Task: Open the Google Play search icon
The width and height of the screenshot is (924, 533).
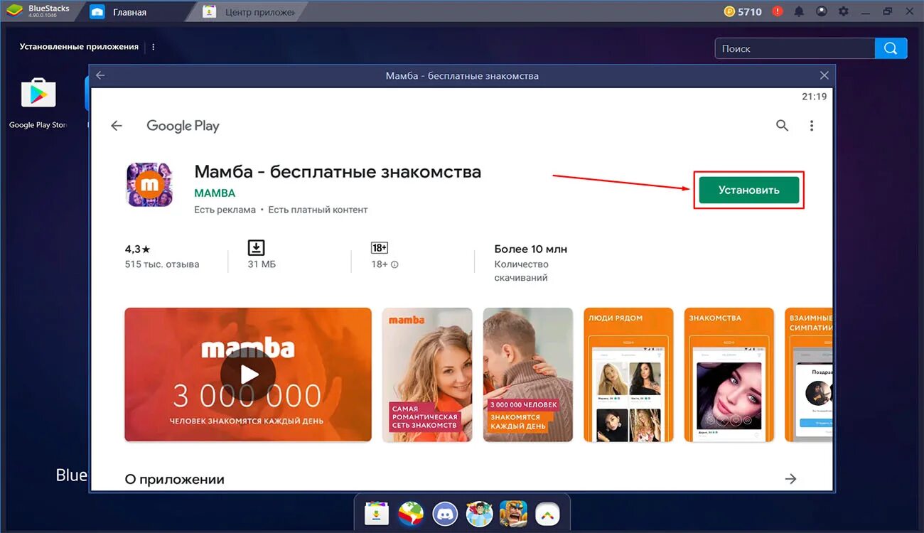Action: 782,126
